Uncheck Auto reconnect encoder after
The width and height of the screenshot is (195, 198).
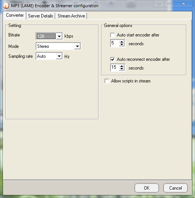click(x=112, y=59)
